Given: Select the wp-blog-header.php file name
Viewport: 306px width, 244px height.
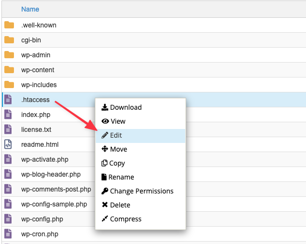Looking at the screenshot, I should 51,175.
